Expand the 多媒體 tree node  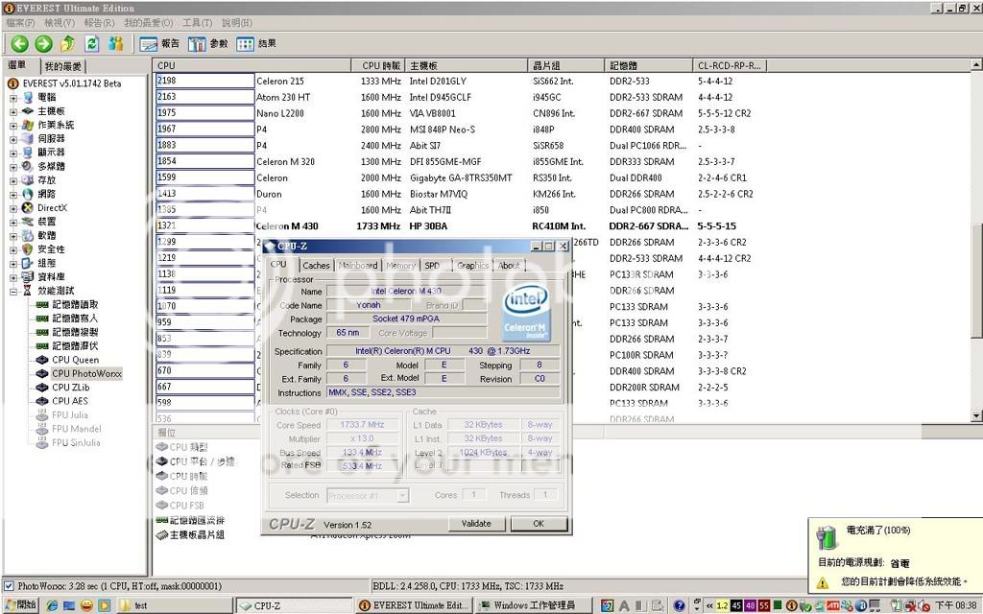click(13, 167)
